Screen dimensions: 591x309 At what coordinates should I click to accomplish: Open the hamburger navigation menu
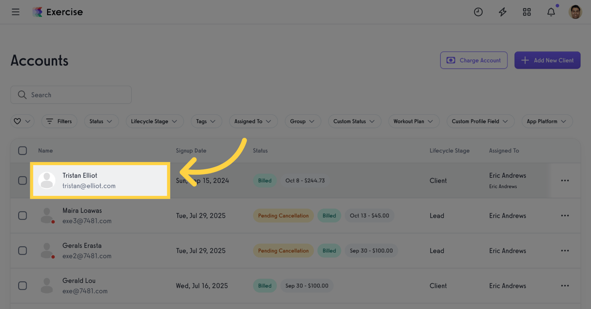coord(16,12)
